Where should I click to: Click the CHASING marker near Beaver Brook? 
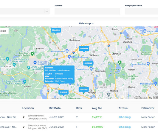[x=63, y=92]
